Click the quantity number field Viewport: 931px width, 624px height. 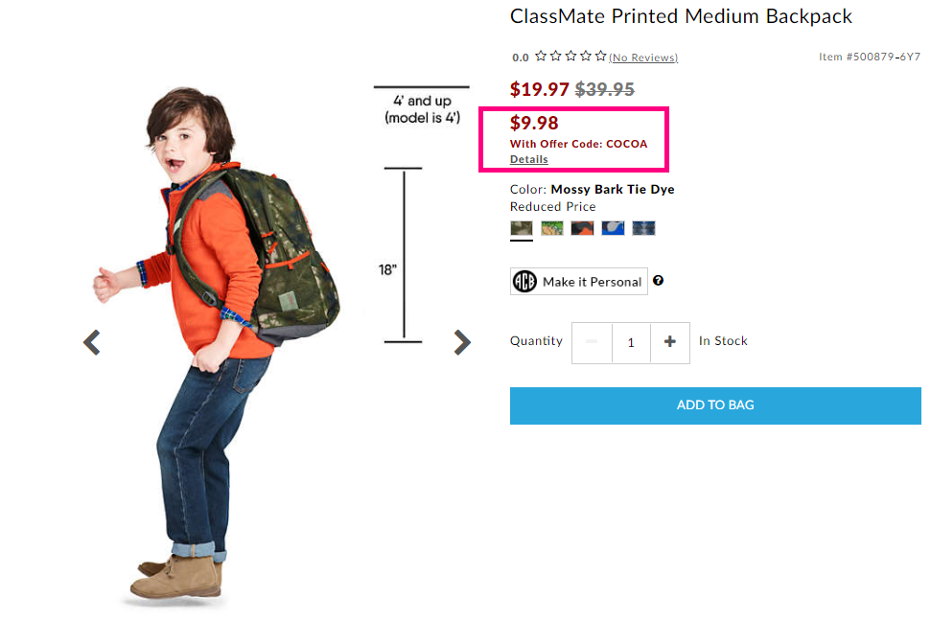pos(631,342)
